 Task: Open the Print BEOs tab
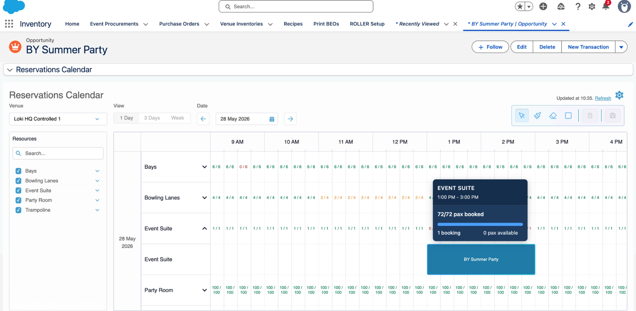click(x=326, y=24)
